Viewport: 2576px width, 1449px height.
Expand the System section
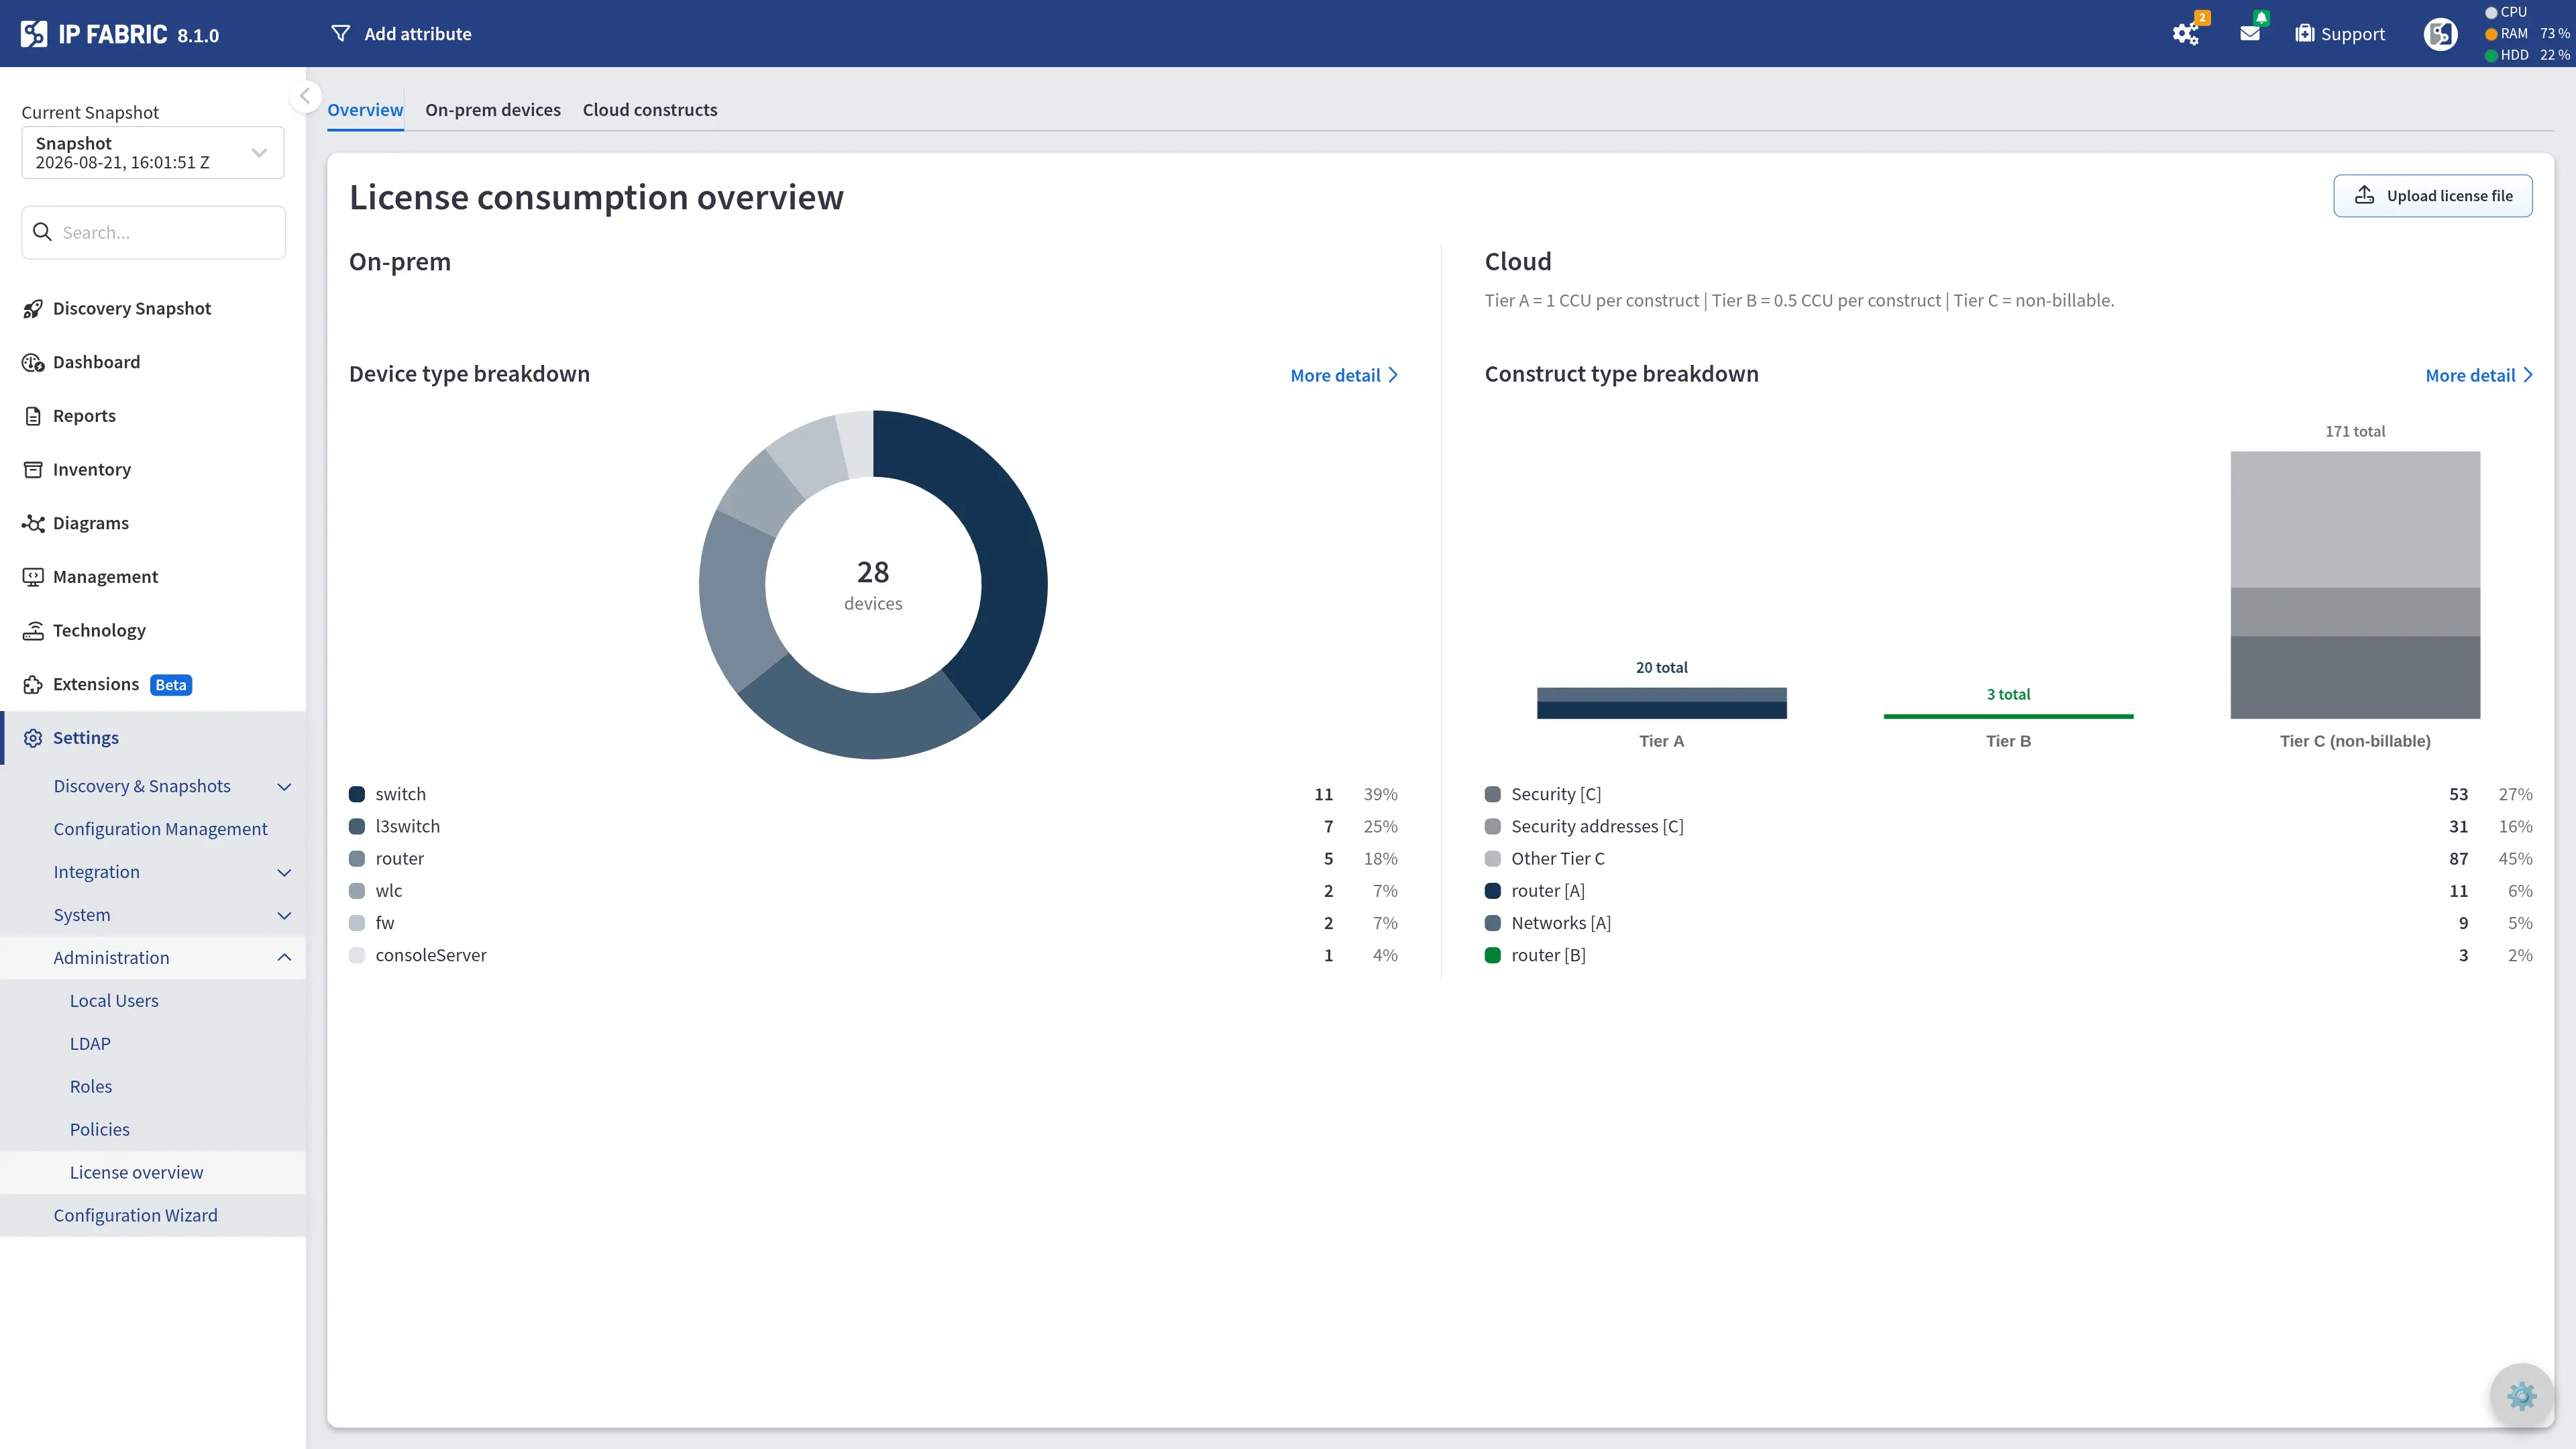pyautogui.click(x=153, y=915)
